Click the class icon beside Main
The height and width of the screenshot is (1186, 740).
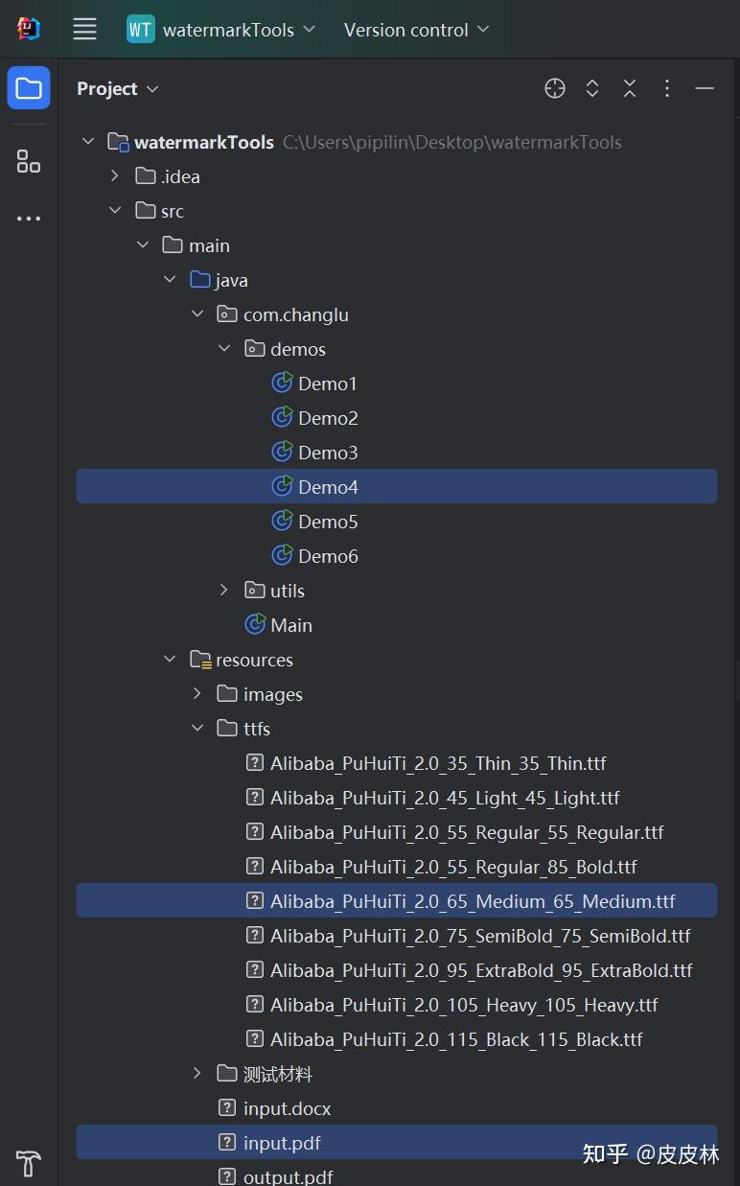(254, 624)
